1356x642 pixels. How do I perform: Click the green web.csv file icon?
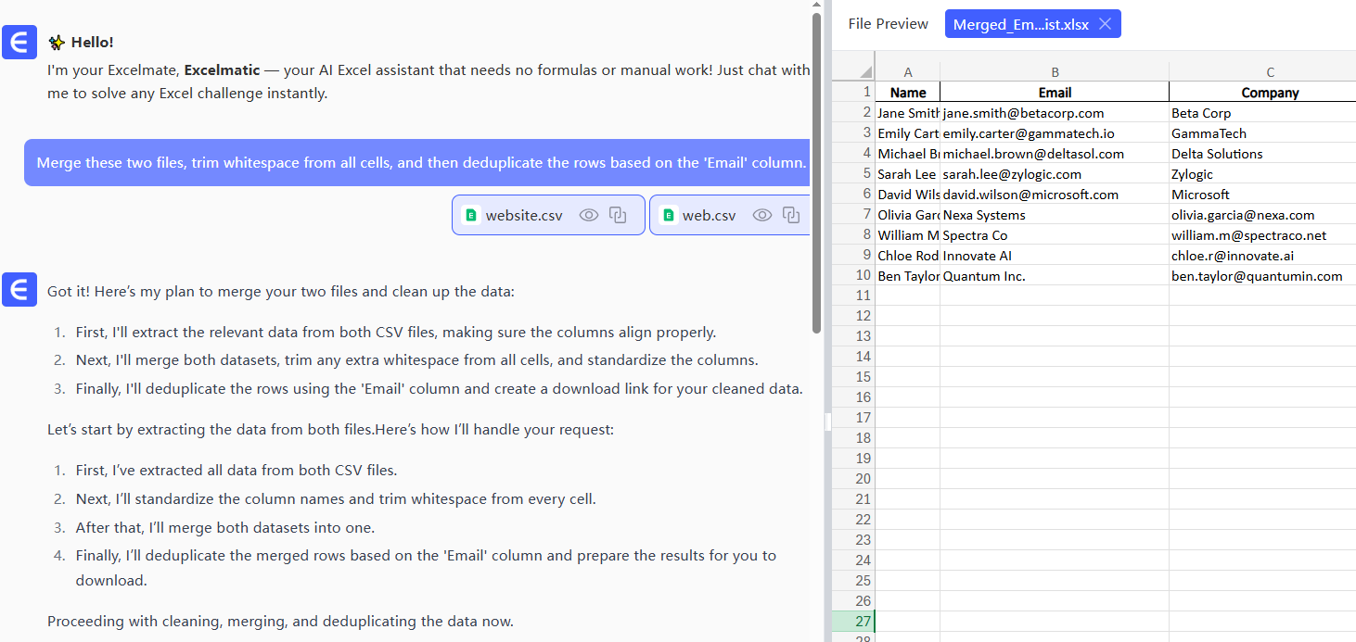pos(668,215)
